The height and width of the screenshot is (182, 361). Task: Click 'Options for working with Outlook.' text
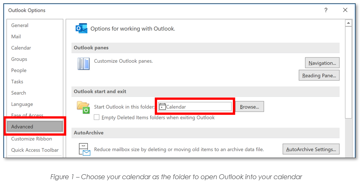tap(133, 29)
